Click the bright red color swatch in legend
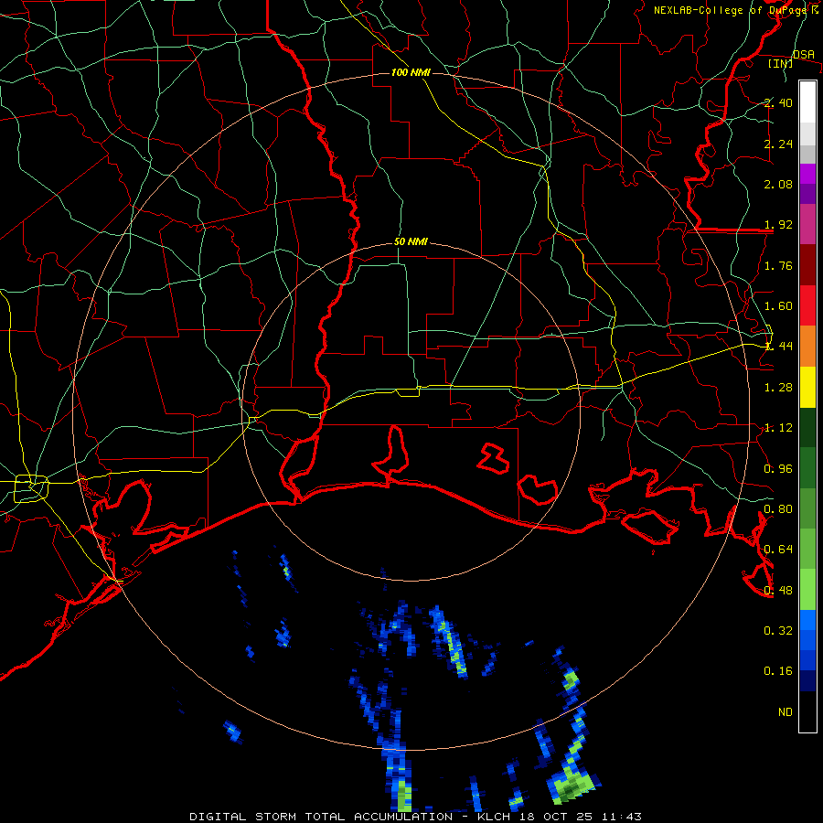Image resolution: width=823 pixels, height=823 pixels. (x=807, y=305)
